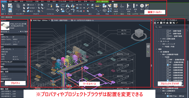Click the タイプ編集 button in Properties
This screenshot has height=98, width=189.
tap(24, 32)
